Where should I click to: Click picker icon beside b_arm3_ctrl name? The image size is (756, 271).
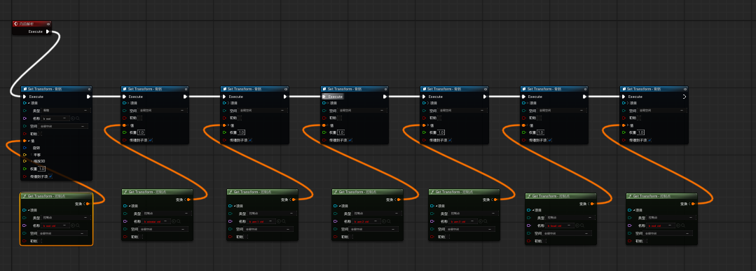pyautogui.click(x=480, y=221)
